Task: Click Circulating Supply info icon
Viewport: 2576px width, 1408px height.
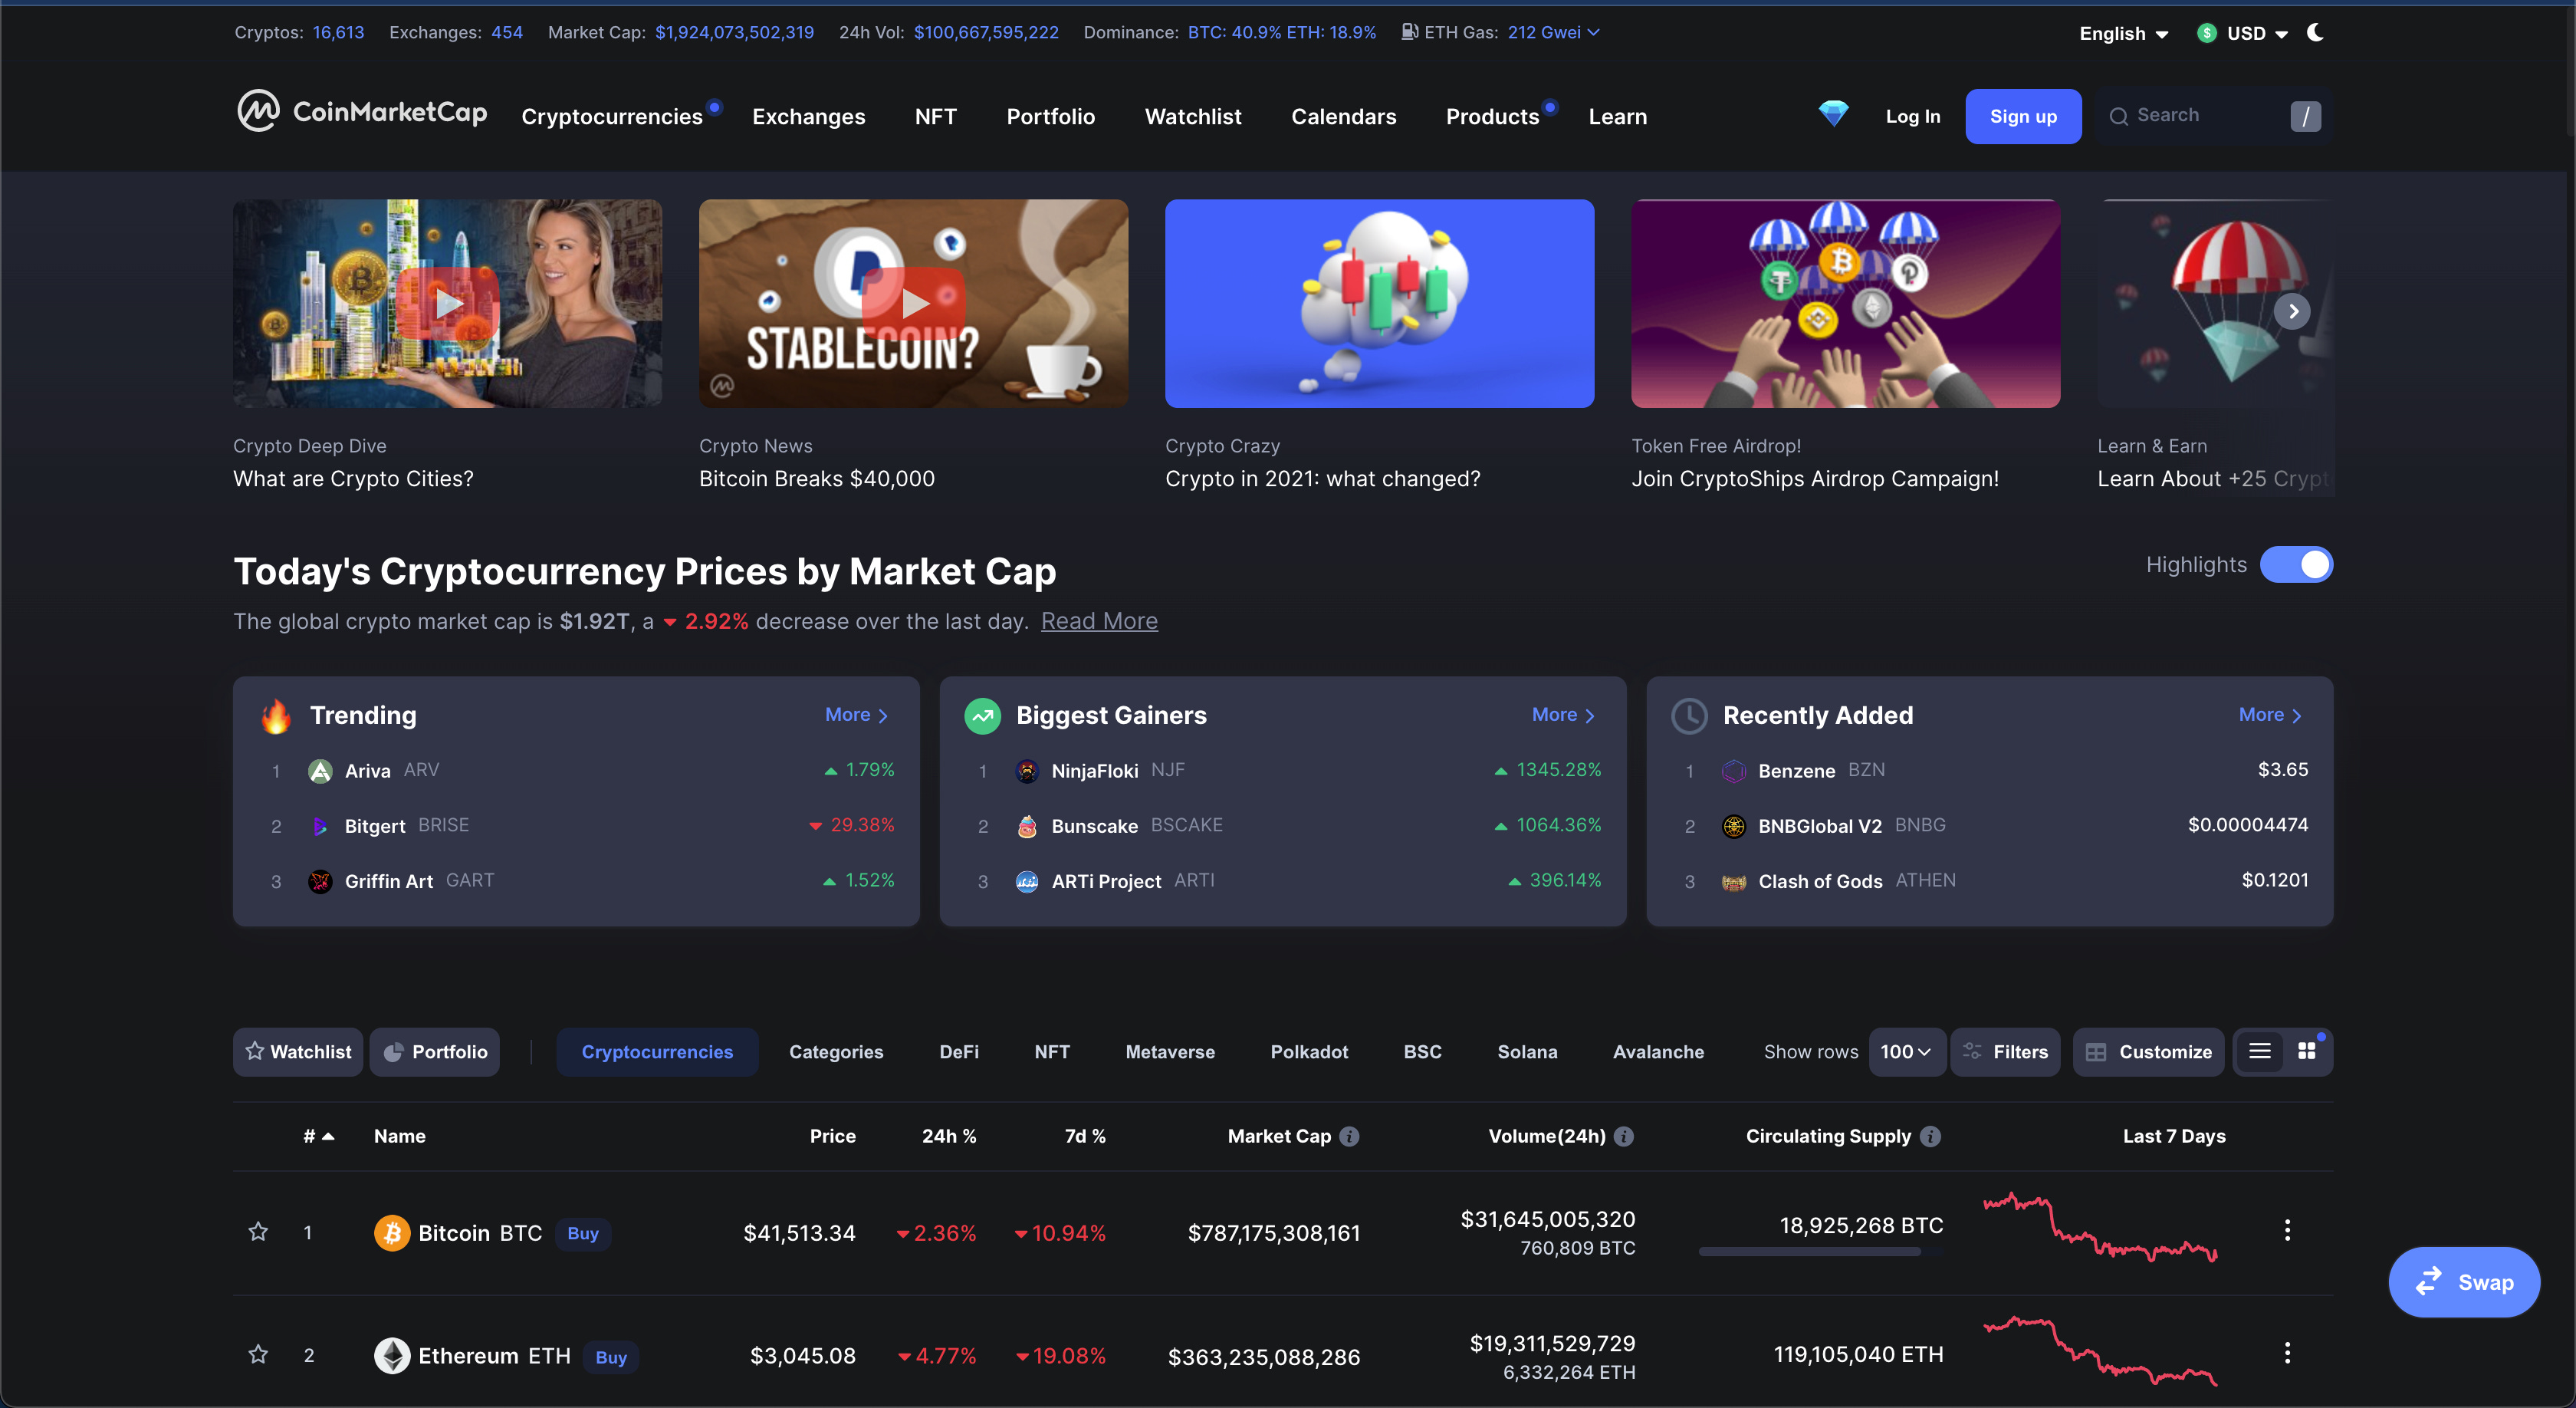Action: point(1931,1136)
